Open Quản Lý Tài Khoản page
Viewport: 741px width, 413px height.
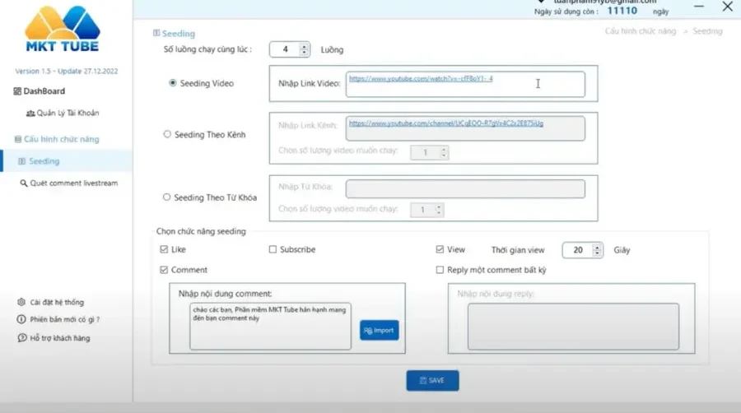[63, 113]
